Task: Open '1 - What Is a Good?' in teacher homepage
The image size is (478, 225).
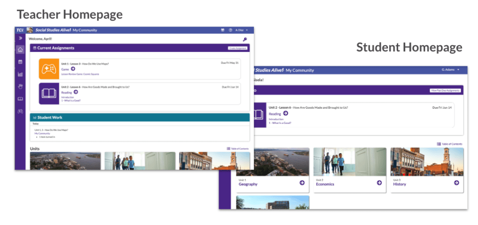Action: click(71, 100)
